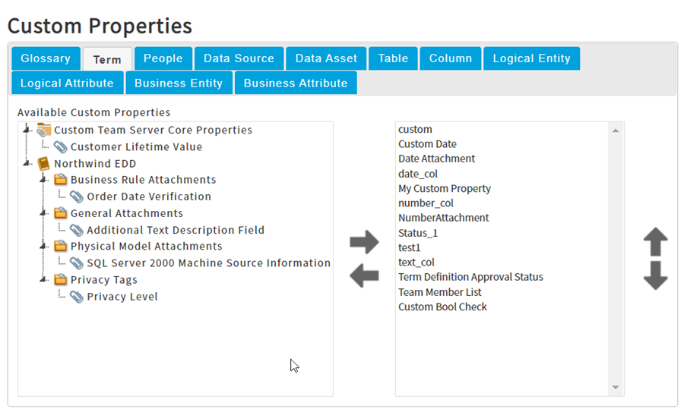Screen dimensions: 684x412
Task: Move selected property up with up arrow
Action: tap(655, 242)
